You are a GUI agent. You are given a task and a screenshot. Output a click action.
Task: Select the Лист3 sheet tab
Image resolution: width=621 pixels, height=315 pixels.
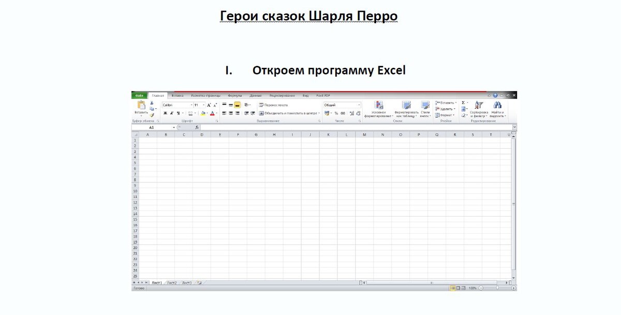(x=187, y=283)
